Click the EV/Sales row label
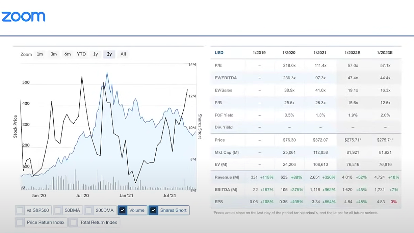 (x=223, y=90)
